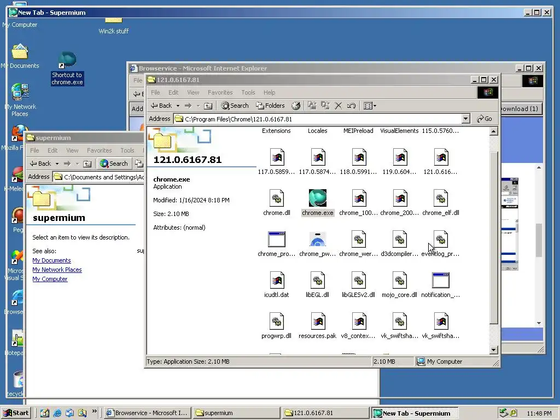This screenshot has height=420, width=560.
Task: Click the vertical scrollbar thumb in file list
Action: click(493, 238)
